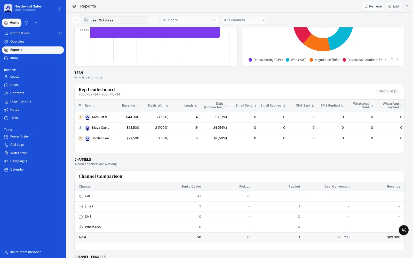The height and width of the screenshot is (258, 413).
Task: Open Call Logs from sidebar
Action: click(33, 145)
